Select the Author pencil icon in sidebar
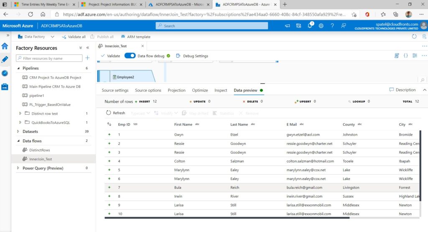 tap(5, 59)
